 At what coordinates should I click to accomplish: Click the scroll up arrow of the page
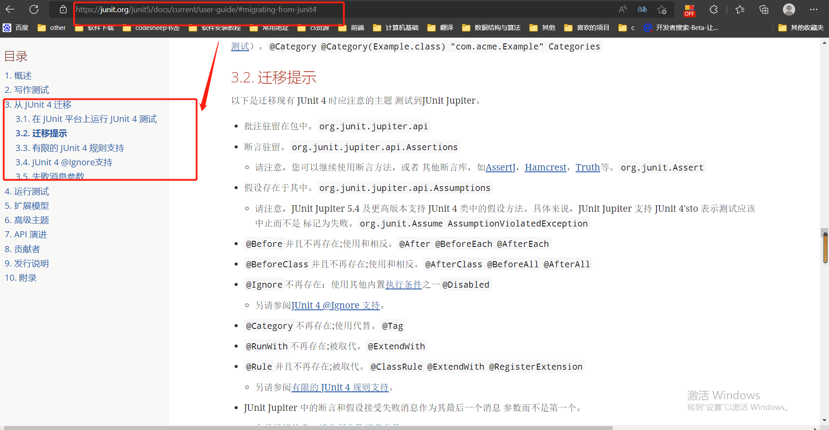(x=825, y=43)
